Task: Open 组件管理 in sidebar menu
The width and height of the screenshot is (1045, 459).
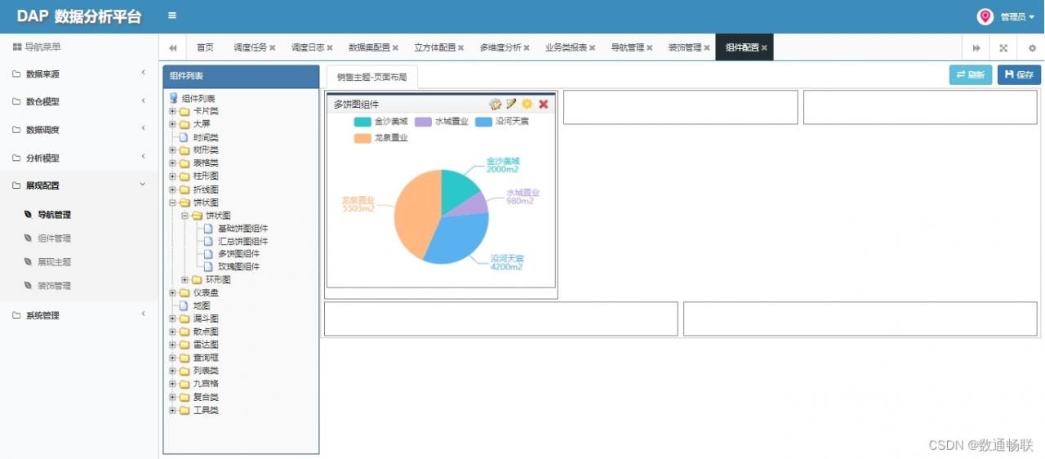Action: tap(54, 238)
